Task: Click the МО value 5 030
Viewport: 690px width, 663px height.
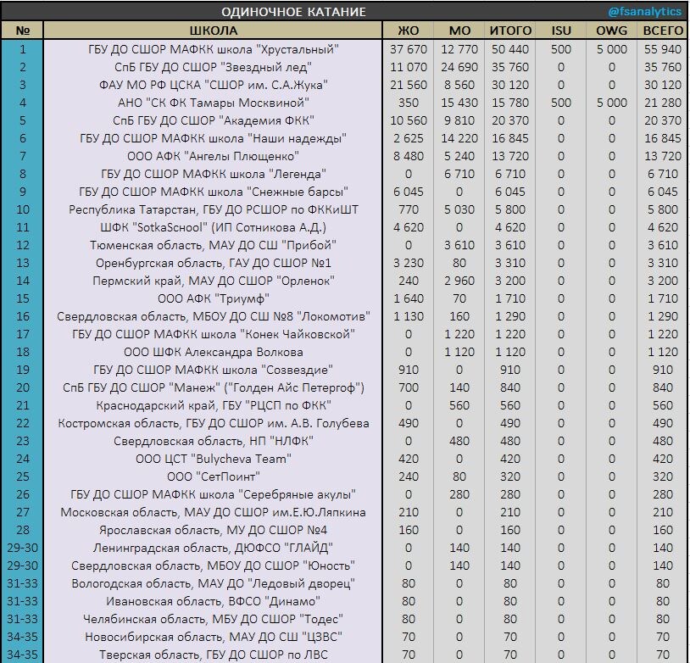Action: [x=459, y=209]
